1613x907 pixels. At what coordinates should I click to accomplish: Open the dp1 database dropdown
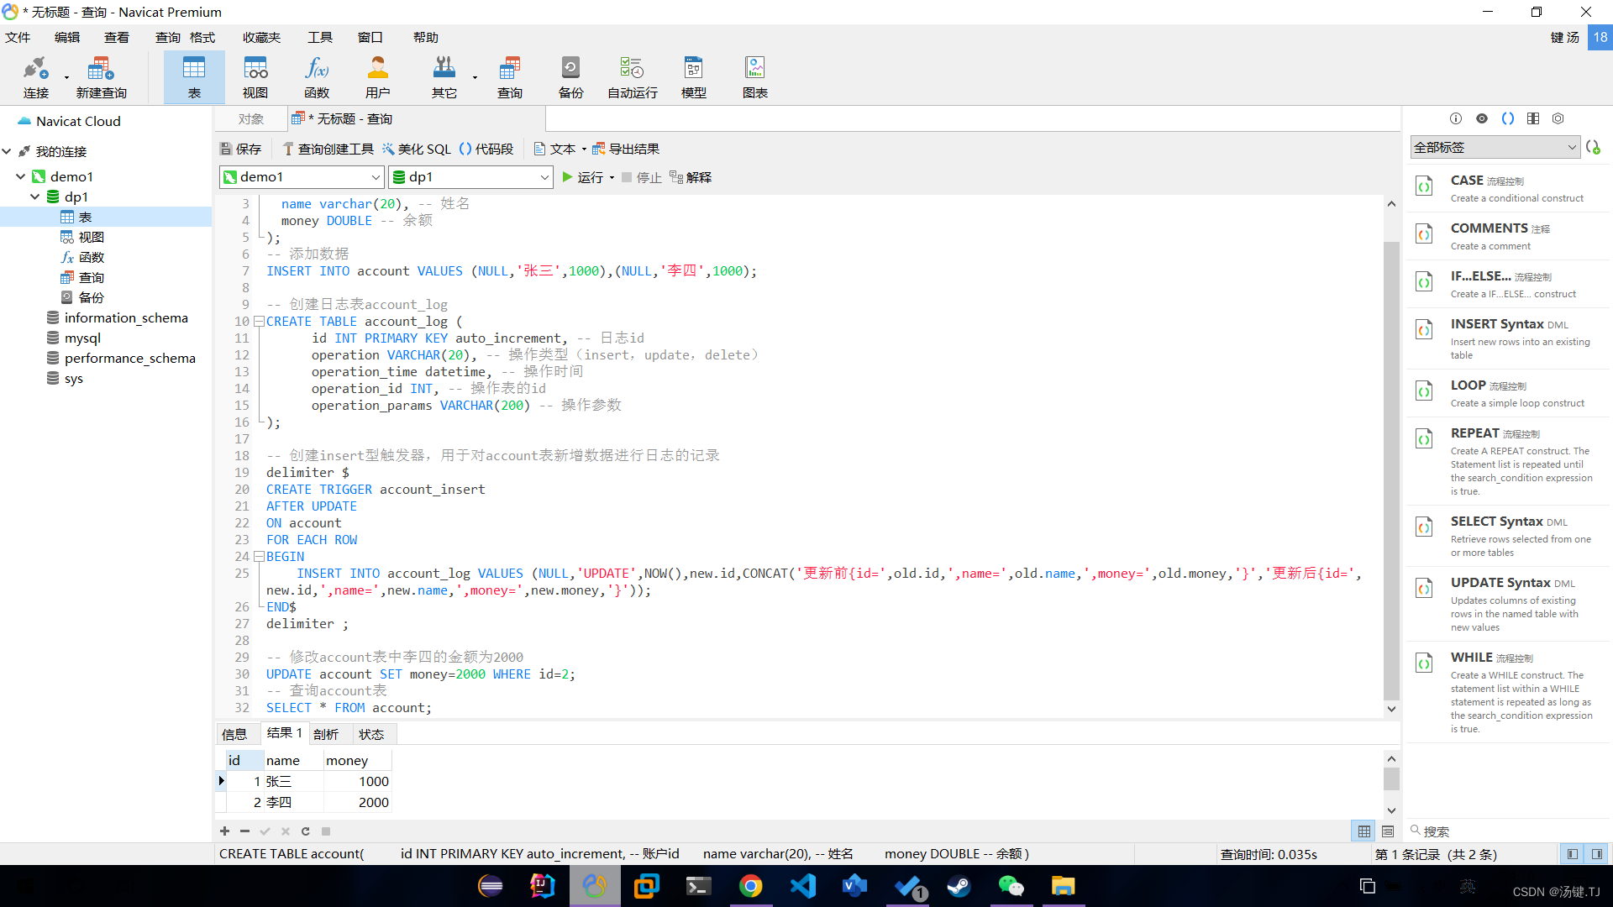[x=544, y=177]
